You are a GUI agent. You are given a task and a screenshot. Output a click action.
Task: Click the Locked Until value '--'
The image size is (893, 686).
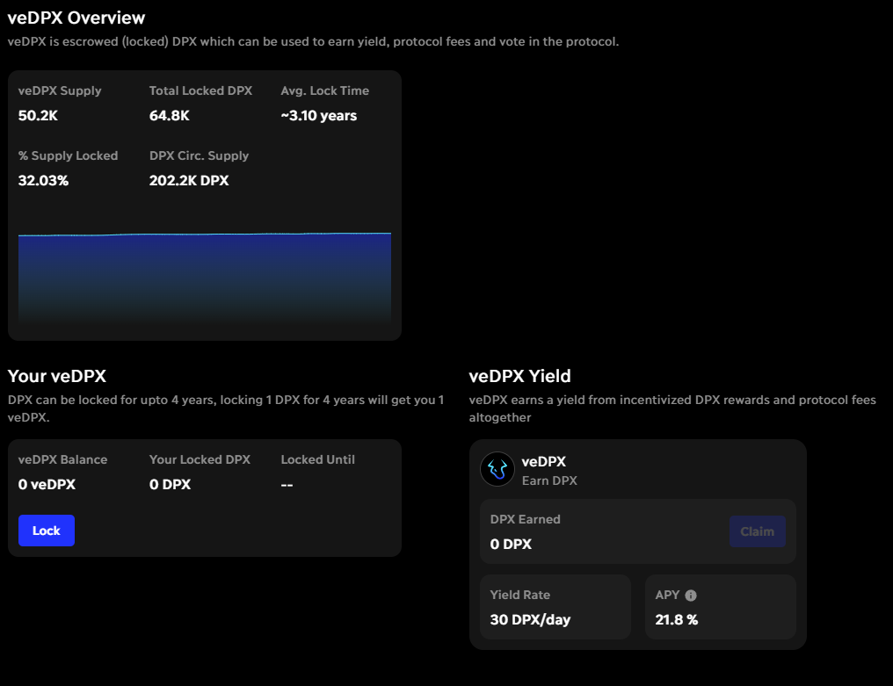tap(287, 485)
